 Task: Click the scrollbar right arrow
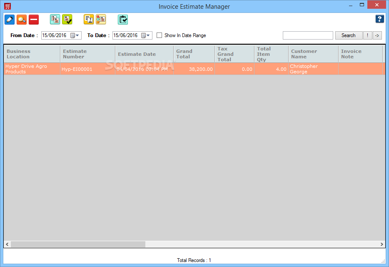(x=382, y=244)
